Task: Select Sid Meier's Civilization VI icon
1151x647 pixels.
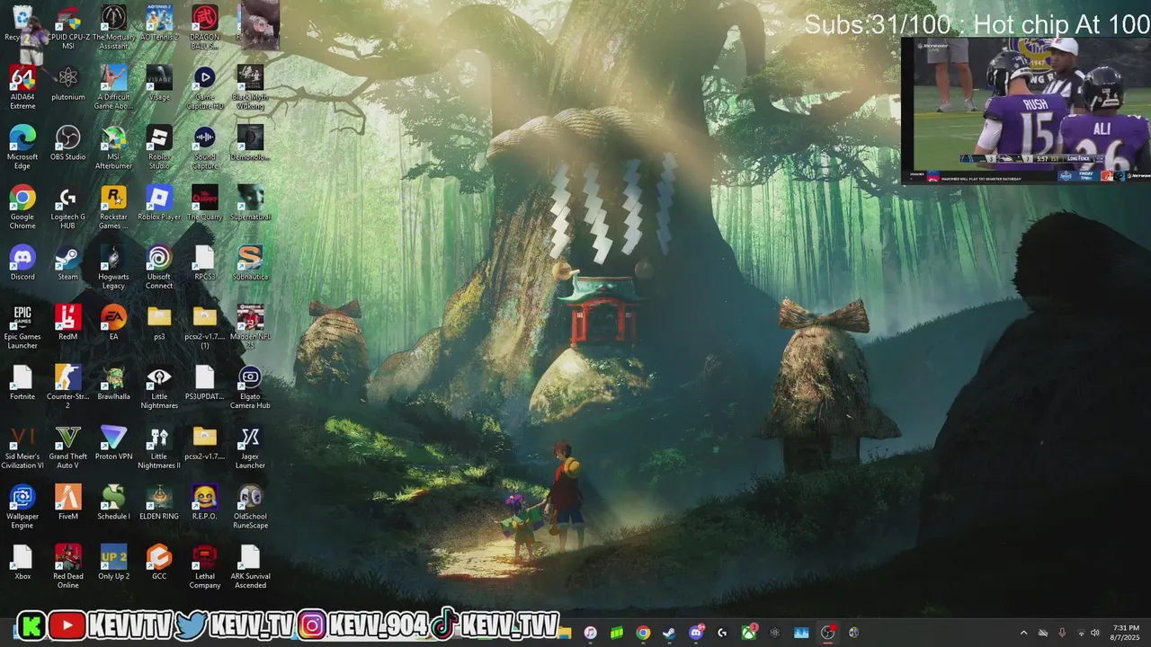Action: [22, 448]
